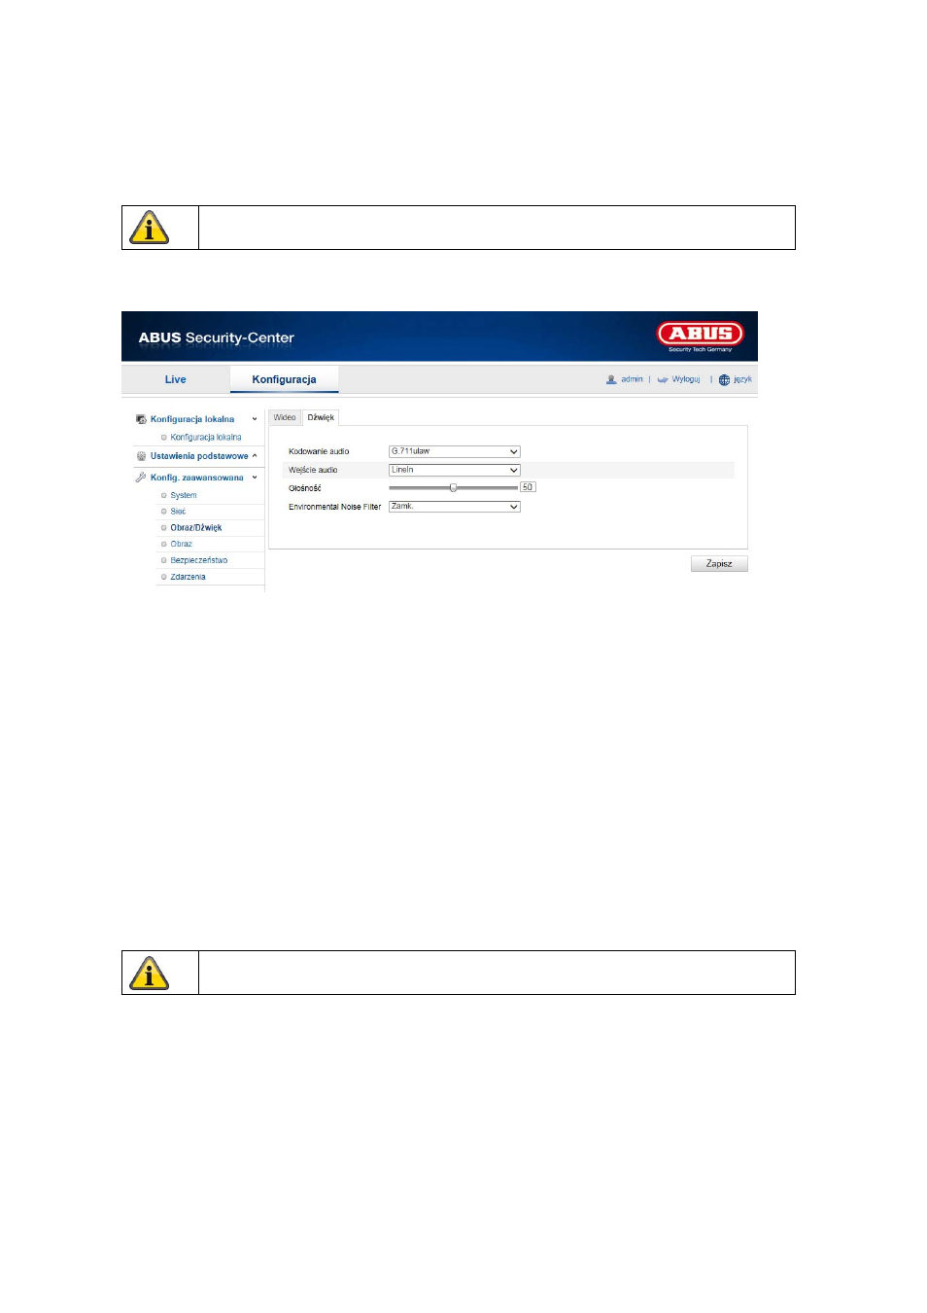
Task: Click the Wyloguj logout icon
Action: 663,379
